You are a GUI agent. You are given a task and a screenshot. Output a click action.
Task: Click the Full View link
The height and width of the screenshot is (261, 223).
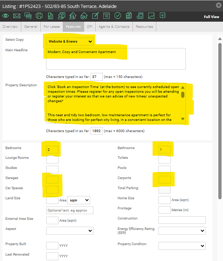pos(211,17)
